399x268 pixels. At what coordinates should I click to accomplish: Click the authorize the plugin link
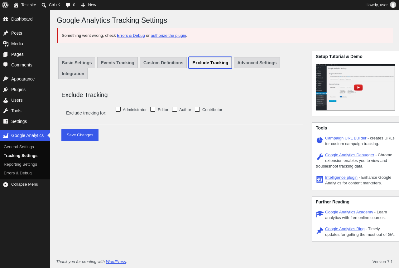click(x=168, y=36)
